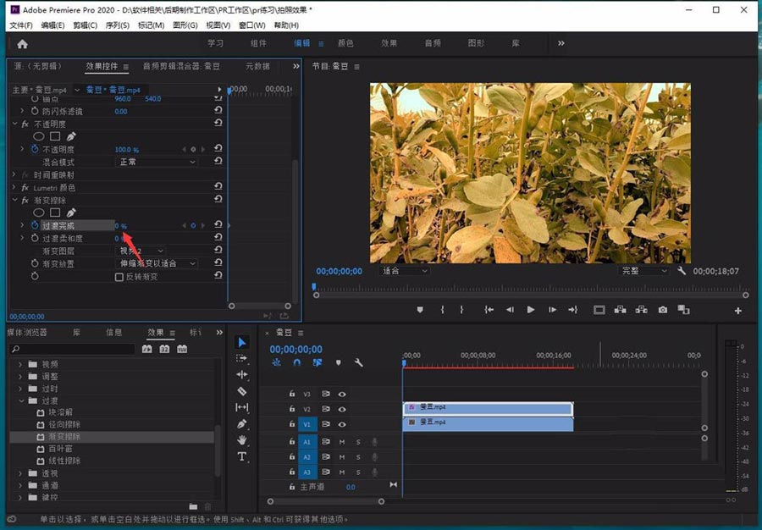The width and height of the screenshot is (762, 530).
Task: Mute audio track A1
Action: [342, 442]
